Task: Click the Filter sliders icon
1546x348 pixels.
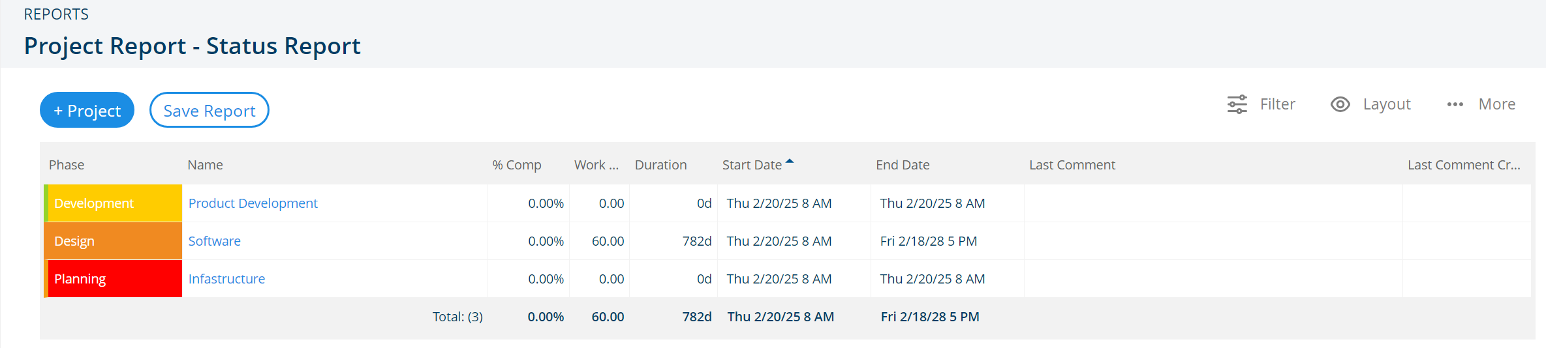Action: click(1237, 104)
